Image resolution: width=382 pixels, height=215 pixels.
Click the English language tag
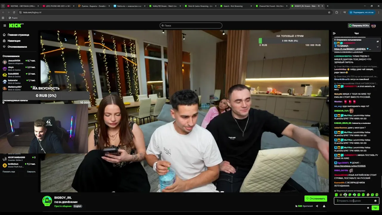78,206
